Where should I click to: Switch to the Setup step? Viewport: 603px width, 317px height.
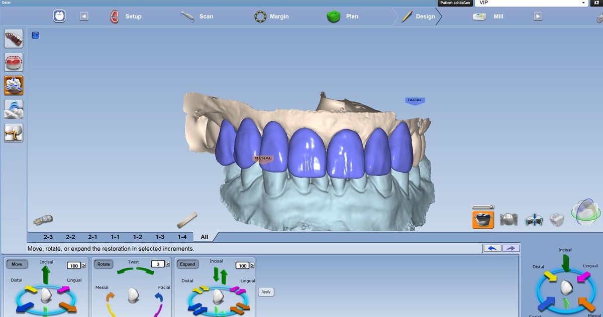125,17
